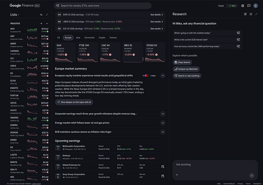Open the IBEX 35 index card
The height and width of the screenshot is (185, 263).
click(x=133, y=52)
